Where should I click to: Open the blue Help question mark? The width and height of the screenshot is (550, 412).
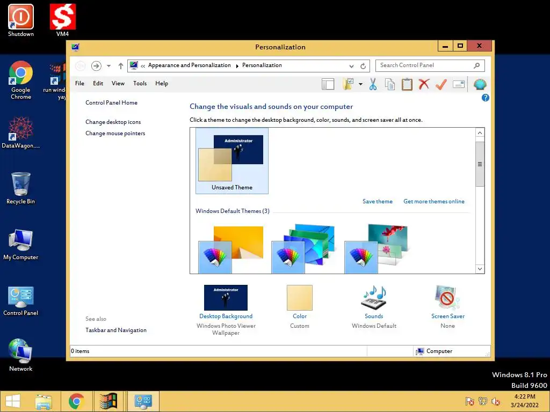pos(485,98)
